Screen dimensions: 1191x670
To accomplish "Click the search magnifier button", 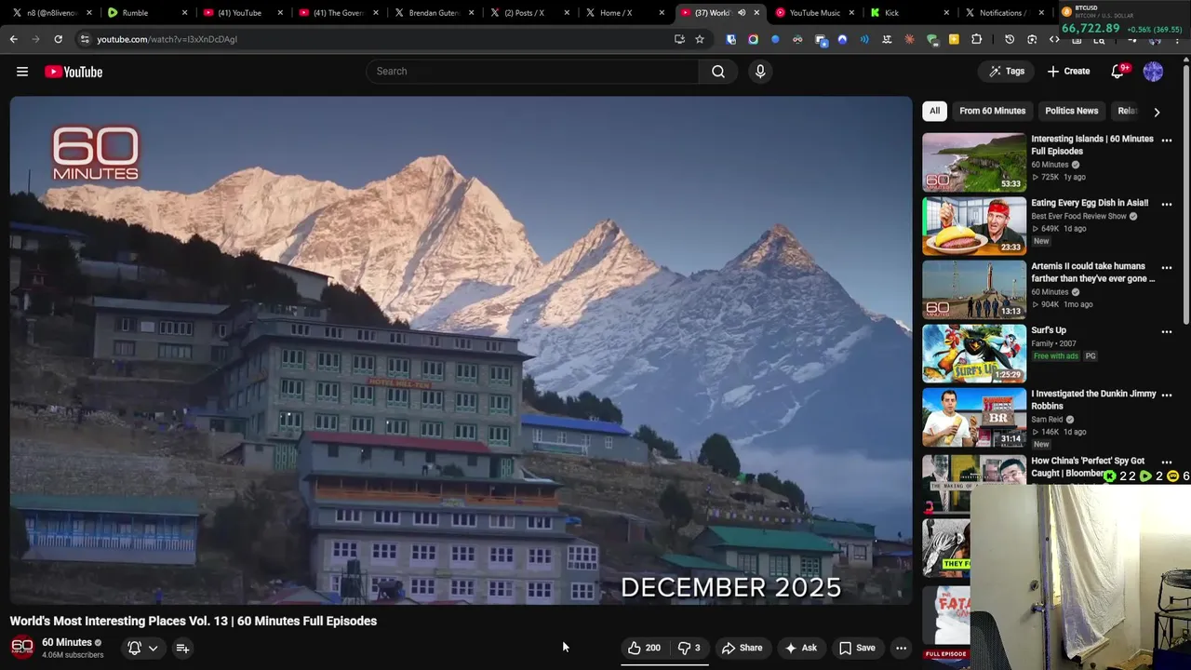I will [718, 72].
